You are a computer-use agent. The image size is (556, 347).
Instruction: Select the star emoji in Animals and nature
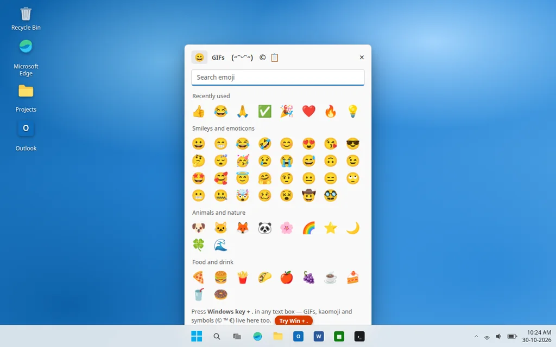tap(331, 228)
